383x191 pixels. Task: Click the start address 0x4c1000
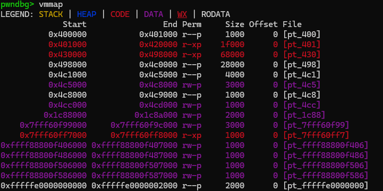click(67, 75)
